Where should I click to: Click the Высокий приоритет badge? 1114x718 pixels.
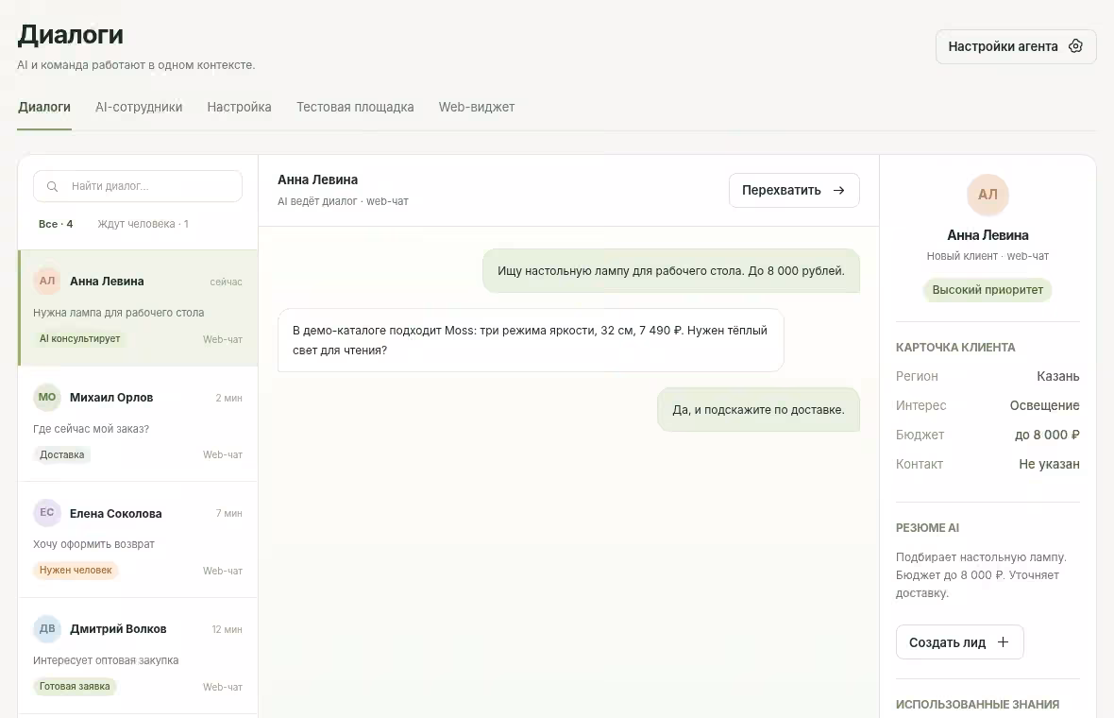[987, 290]
